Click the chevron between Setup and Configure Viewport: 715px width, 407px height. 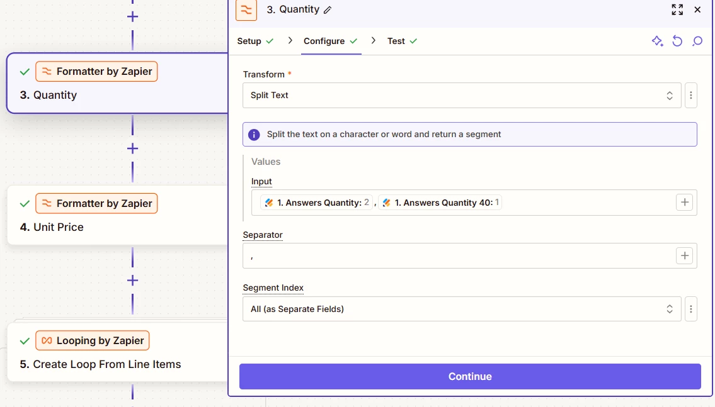[290, 41]
